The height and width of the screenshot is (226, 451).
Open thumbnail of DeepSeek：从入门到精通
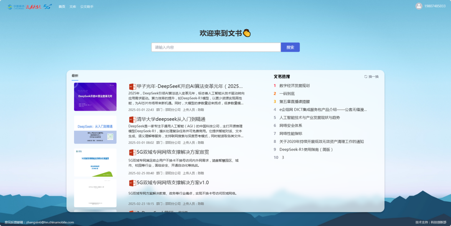coord(95,129)
